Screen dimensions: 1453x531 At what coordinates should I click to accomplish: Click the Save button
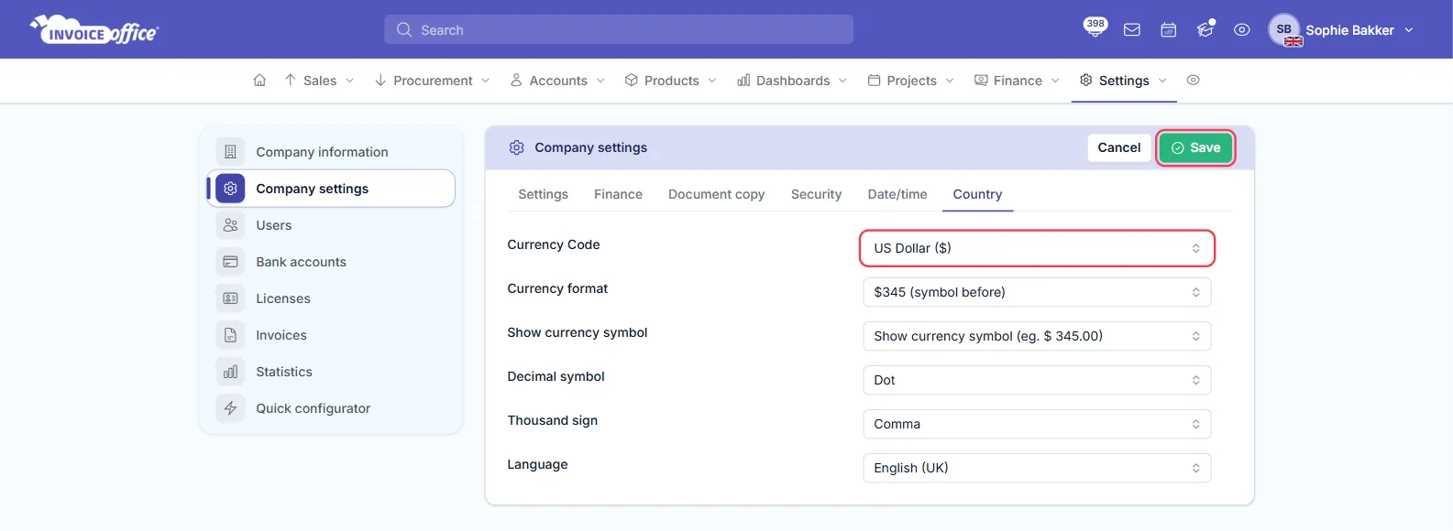(x=1195, y=147)
